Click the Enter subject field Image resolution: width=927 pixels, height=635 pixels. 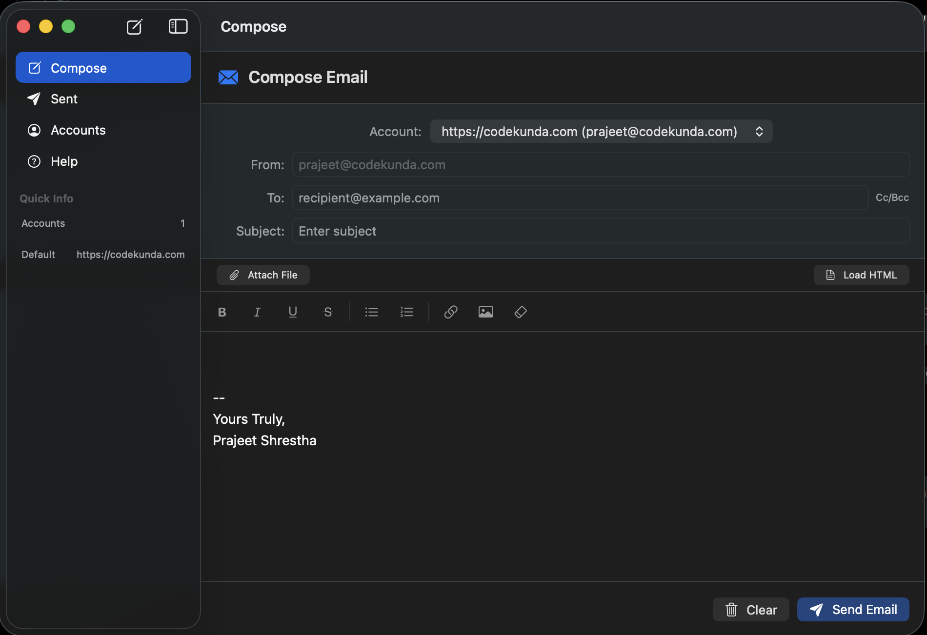(600, 231)
